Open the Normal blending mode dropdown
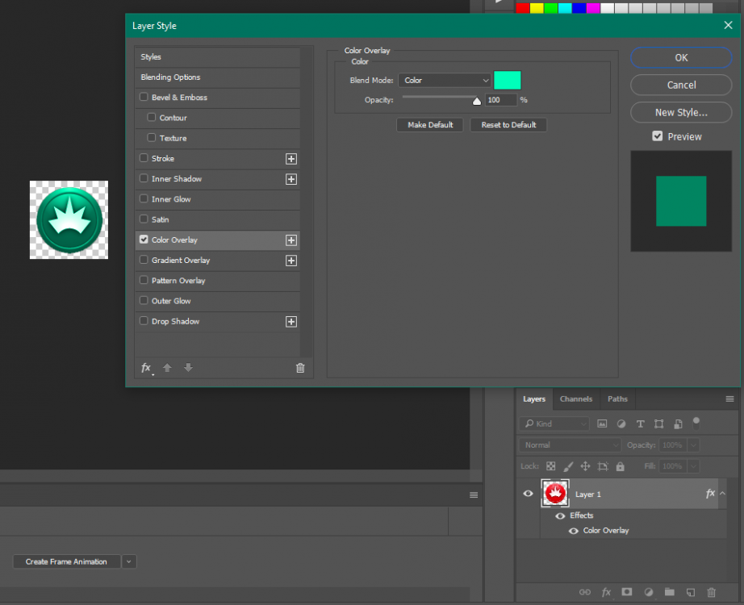 pos(570,445)
